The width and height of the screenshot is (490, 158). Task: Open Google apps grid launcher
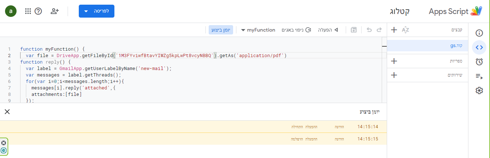click(x=28, y=11)
